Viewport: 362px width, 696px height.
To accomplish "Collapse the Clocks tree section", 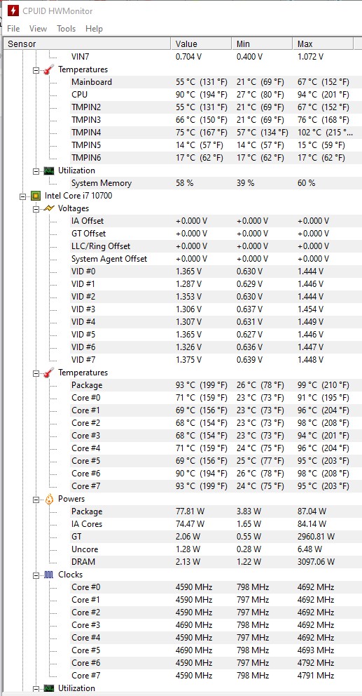I will (x=36, y=575).
